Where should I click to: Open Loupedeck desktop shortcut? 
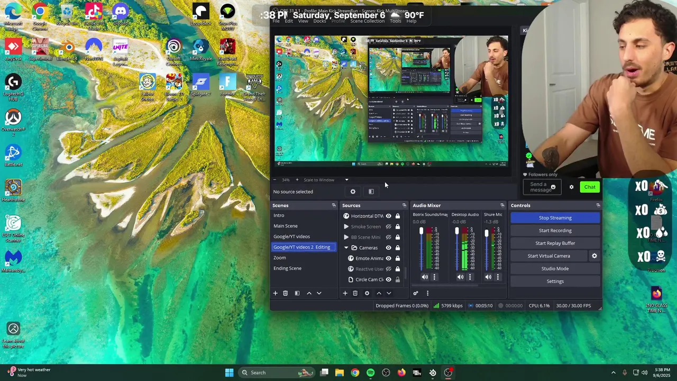click(200, 15)
